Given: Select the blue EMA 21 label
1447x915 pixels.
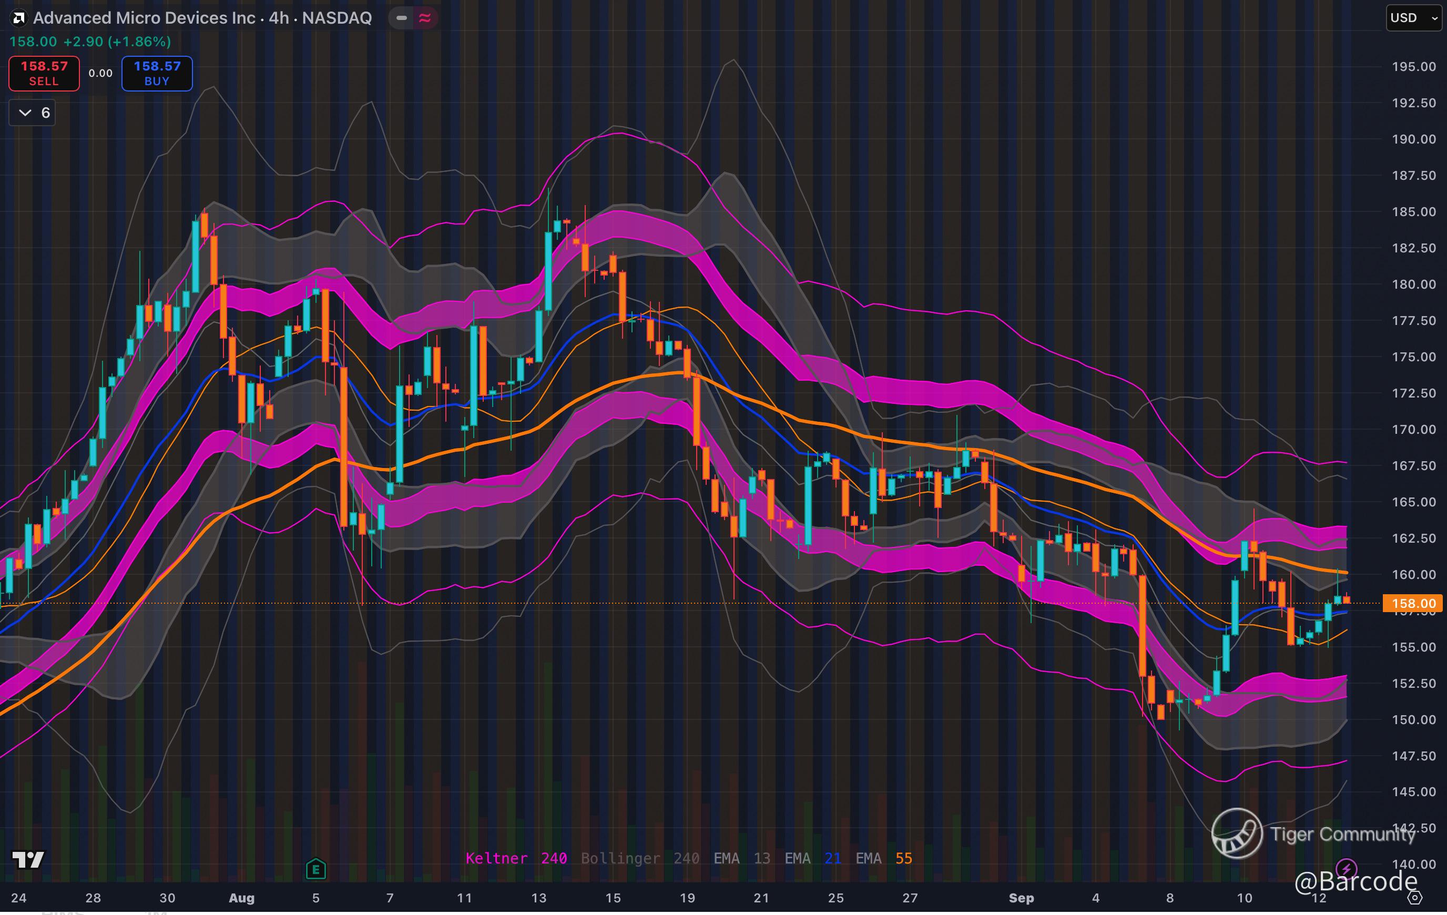Looking at the screenshot, I should coord(812,858).
